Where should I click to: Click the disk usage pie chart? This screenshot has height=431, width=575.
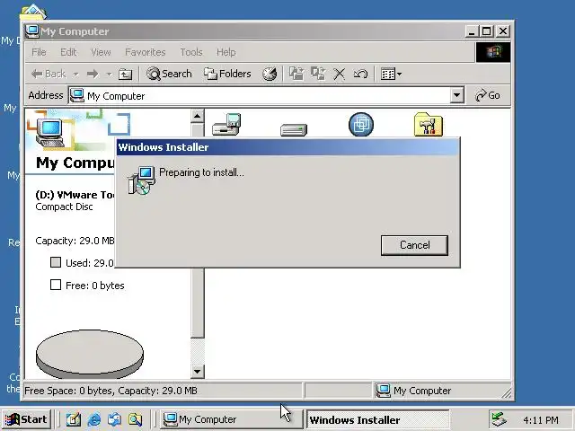click(90, 354)
